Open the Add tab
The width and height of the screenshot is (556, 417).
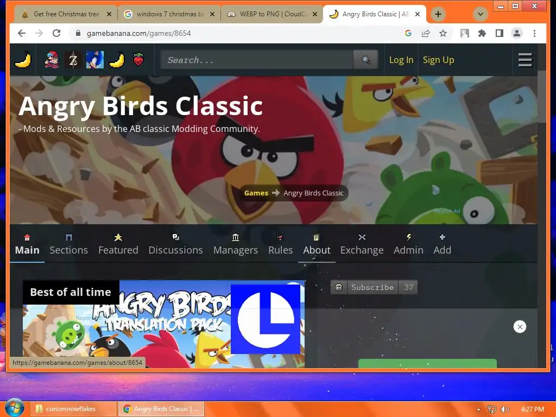click(442, 245)
